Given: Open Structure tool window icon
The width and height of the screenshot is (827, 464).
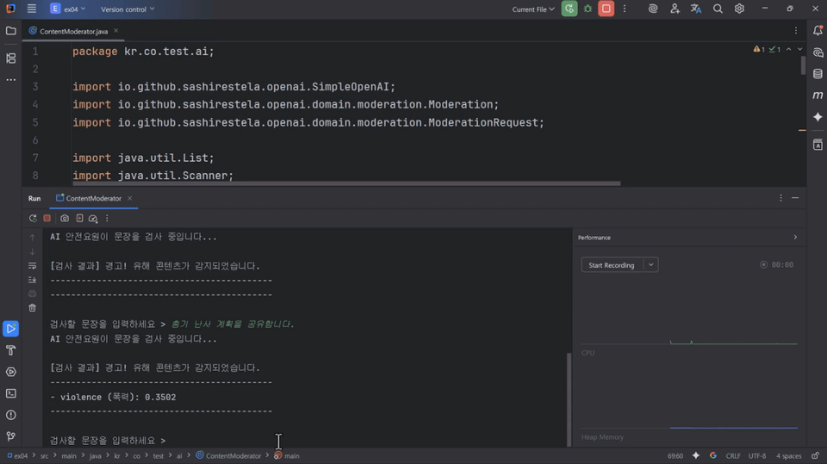Looking at the screenshot, I should 10,58.
